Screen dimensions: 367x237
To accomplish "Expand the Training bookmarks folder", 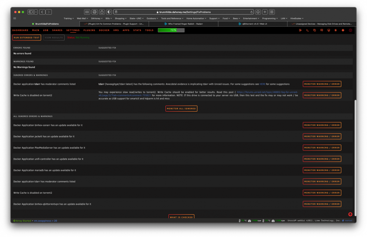I will coord(69,18).
